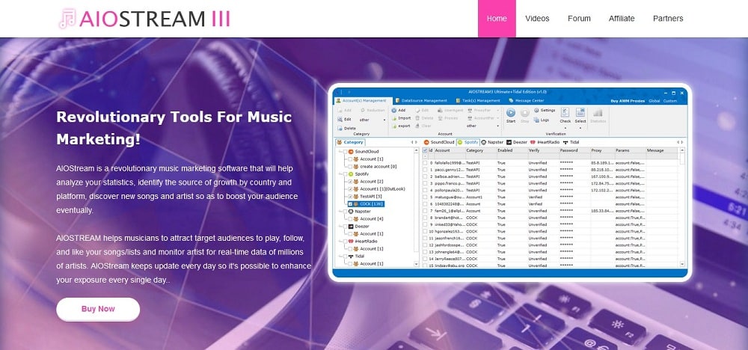This screenshot has width=748, height=350.
Task: Click the Custom link in ribbon
Action: point(669,101)
